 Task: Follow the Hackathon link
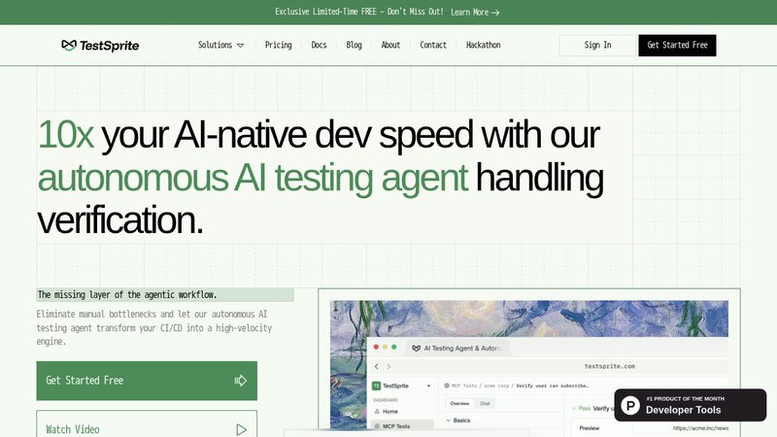pyautogui.click(x=483, y=45)
